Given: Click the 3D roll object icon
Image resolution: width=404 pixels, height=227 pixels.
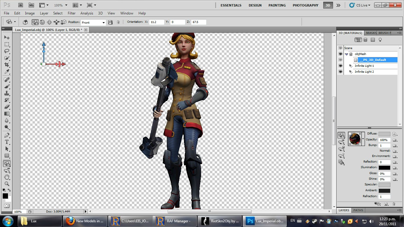Looking at the screenshot, I should [42, 22].
